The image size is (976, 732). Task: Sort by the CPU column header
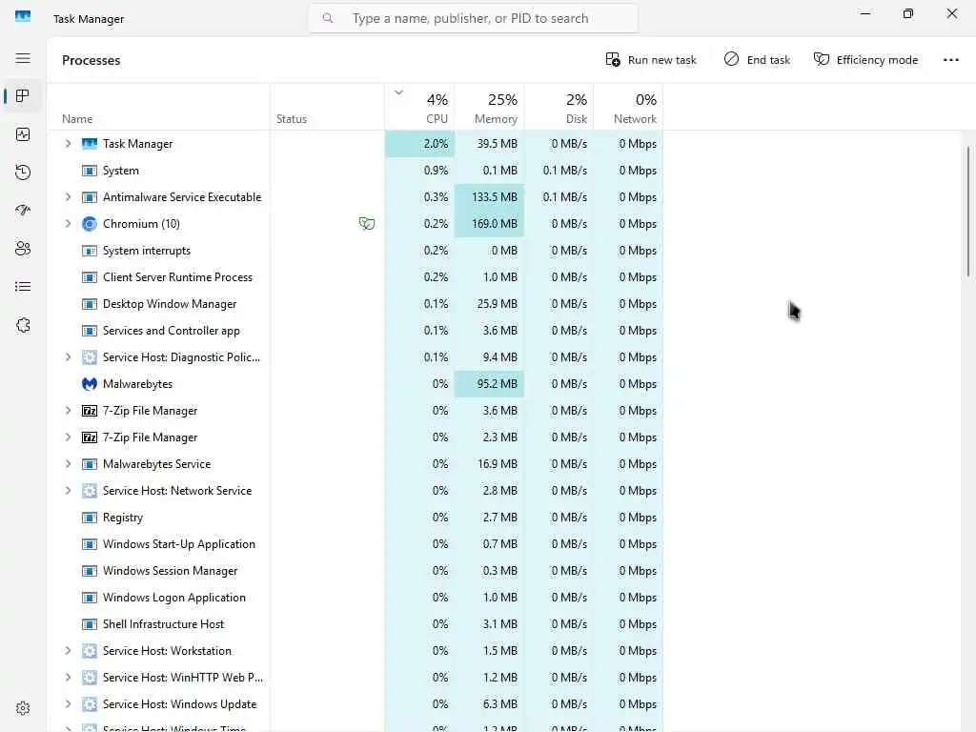[419, 107]
